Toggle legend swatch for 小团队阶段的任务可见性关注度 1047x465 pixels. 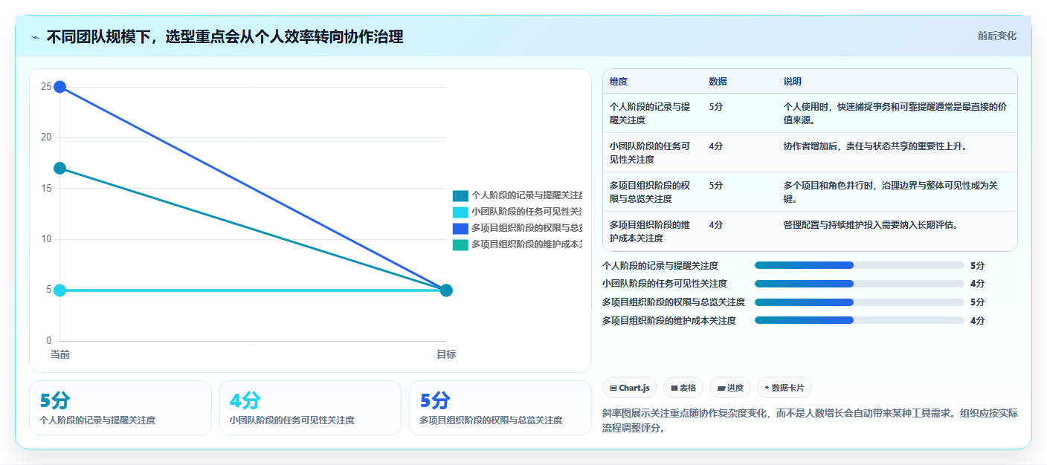(x=460, y=212)
